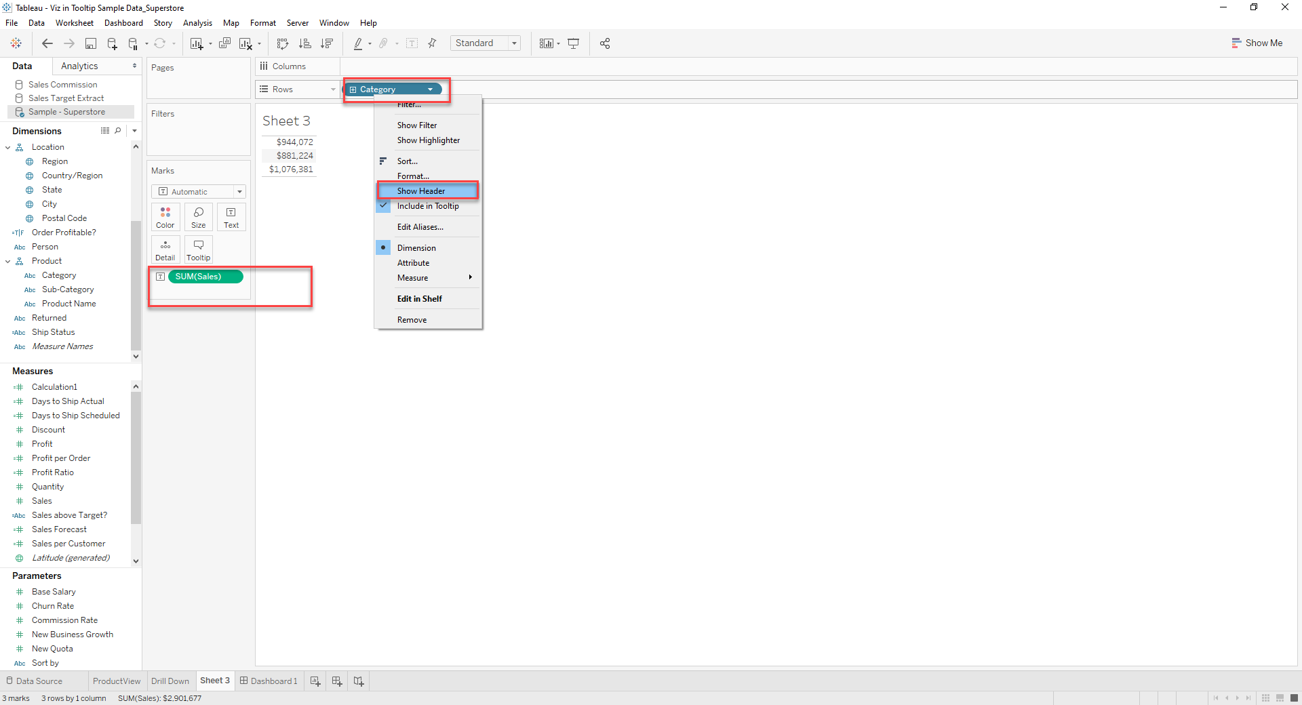Open the Dashboard 1 tab
The image size is (1302, 705).
click(x=269, y=681)
